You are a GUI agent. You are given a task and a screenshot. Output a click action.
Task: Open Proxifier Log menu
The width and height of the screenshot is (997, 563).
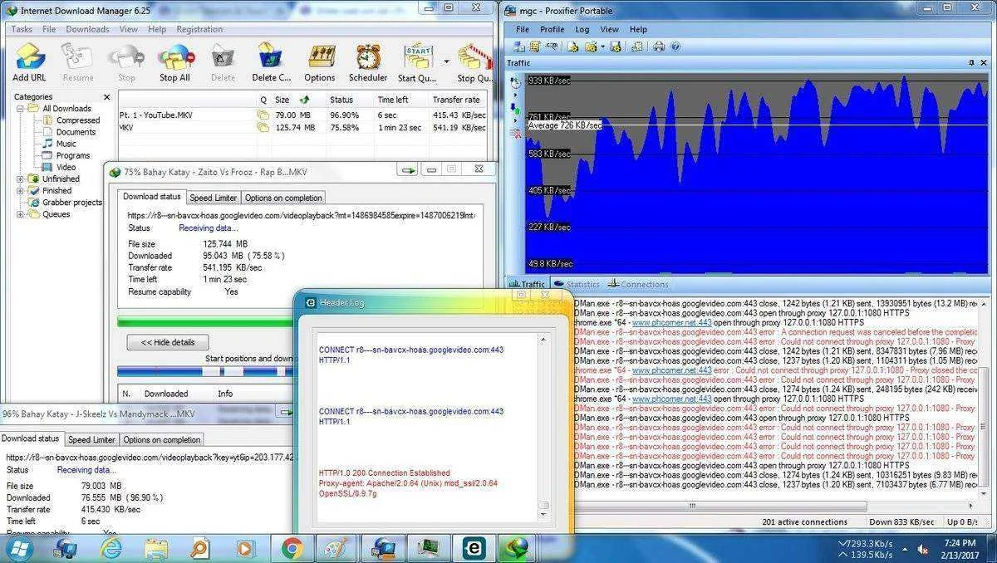tap(582, 29)
